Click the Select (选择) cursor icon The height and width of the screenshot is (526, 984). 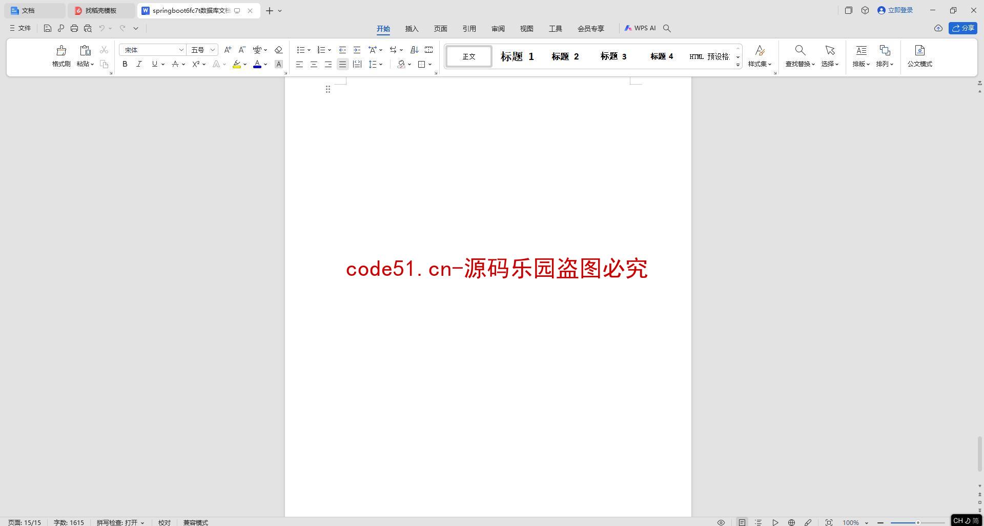pyautogui.click(x=830, y=50)
